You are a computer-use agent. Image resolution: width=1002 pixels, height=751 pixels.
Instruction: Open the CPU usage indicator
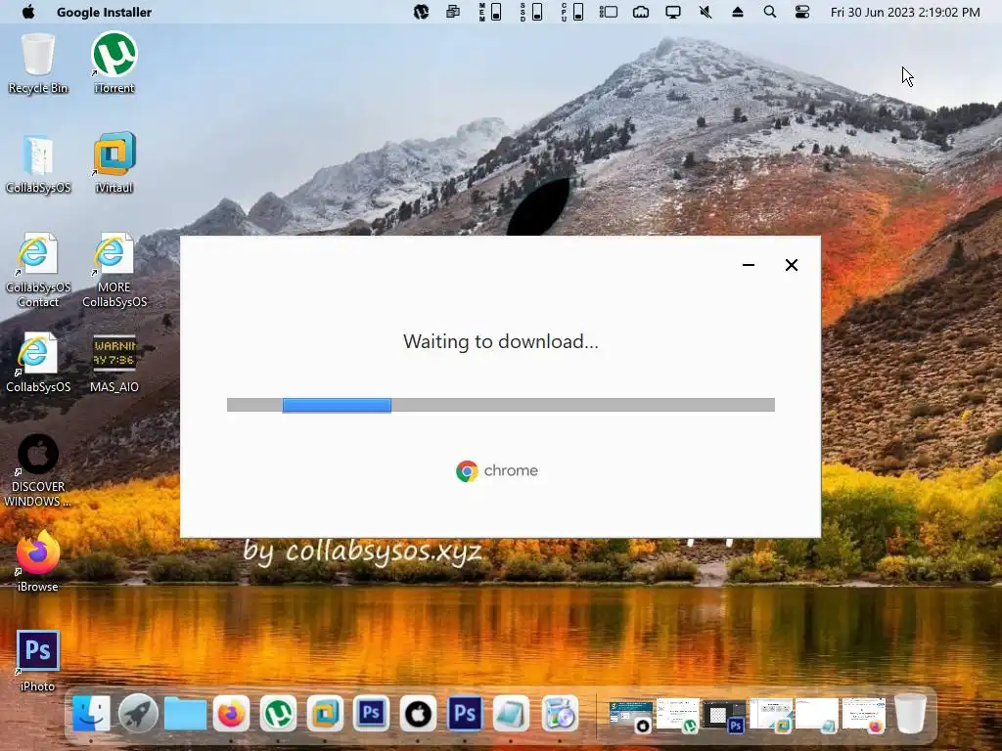[x=571, y=12]
